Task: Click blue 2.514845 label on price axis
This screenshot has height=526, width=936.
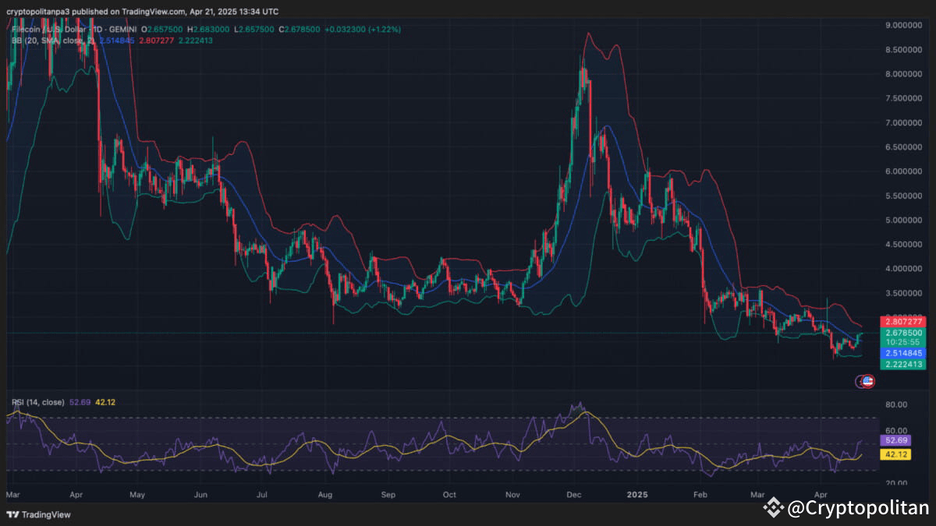Action: click(x=902, y=353)
